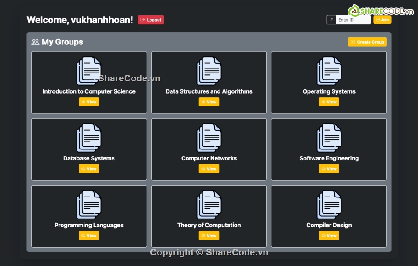The height and width of the screenshot is (266, 418).
Task: Click the Programming Languages documents icon
Action: pos(89,204)
